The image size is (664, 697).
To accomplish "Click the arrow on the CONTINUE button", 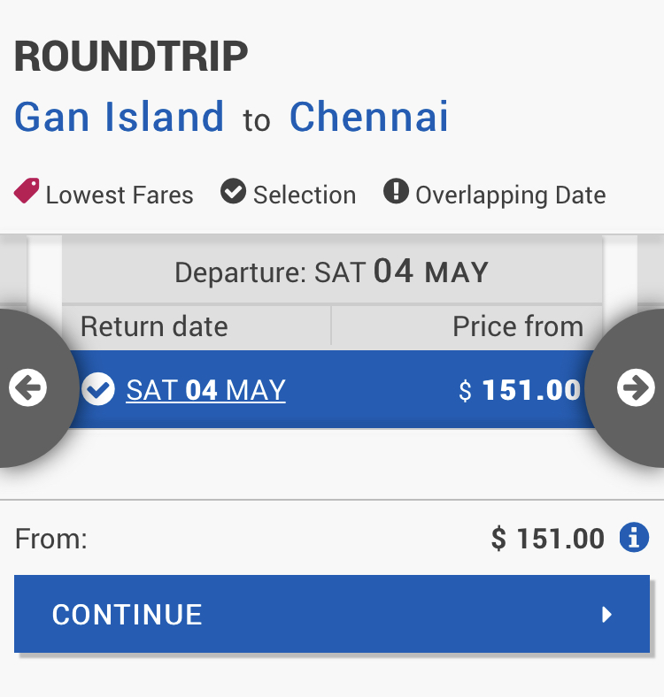I will pos(606,615).
